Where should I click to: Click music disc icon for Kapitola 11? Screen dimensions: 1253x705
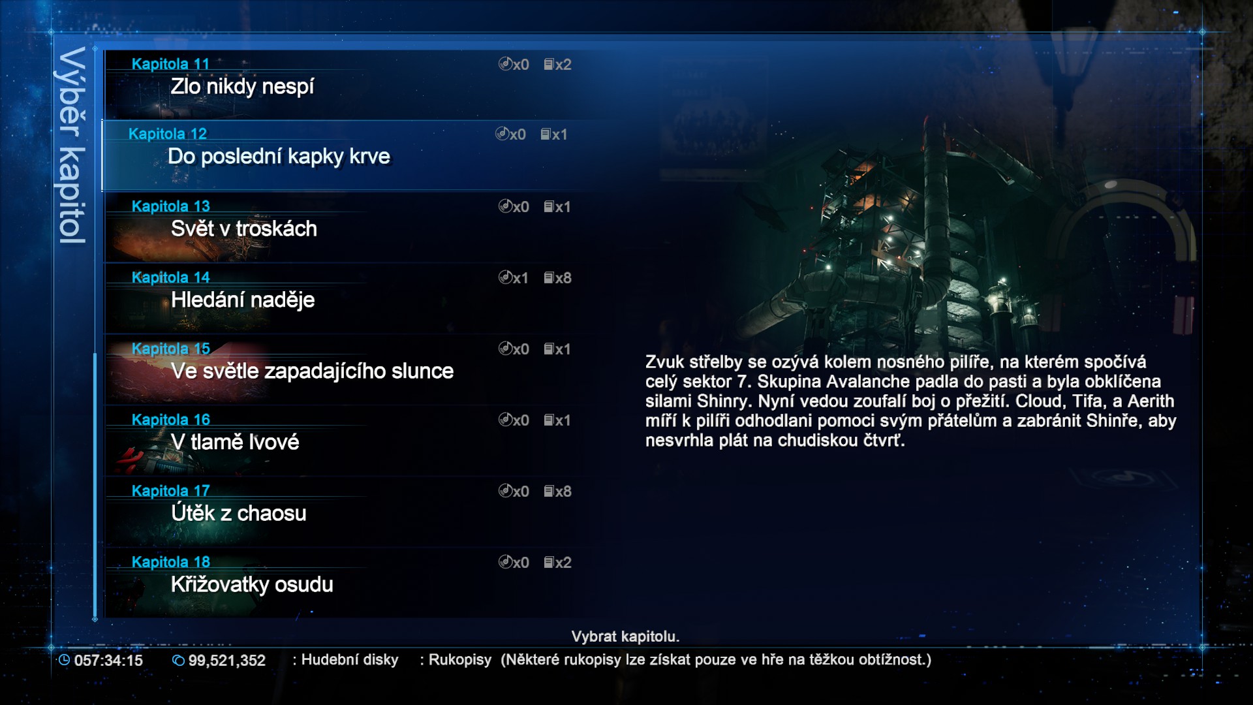[505, 64]
